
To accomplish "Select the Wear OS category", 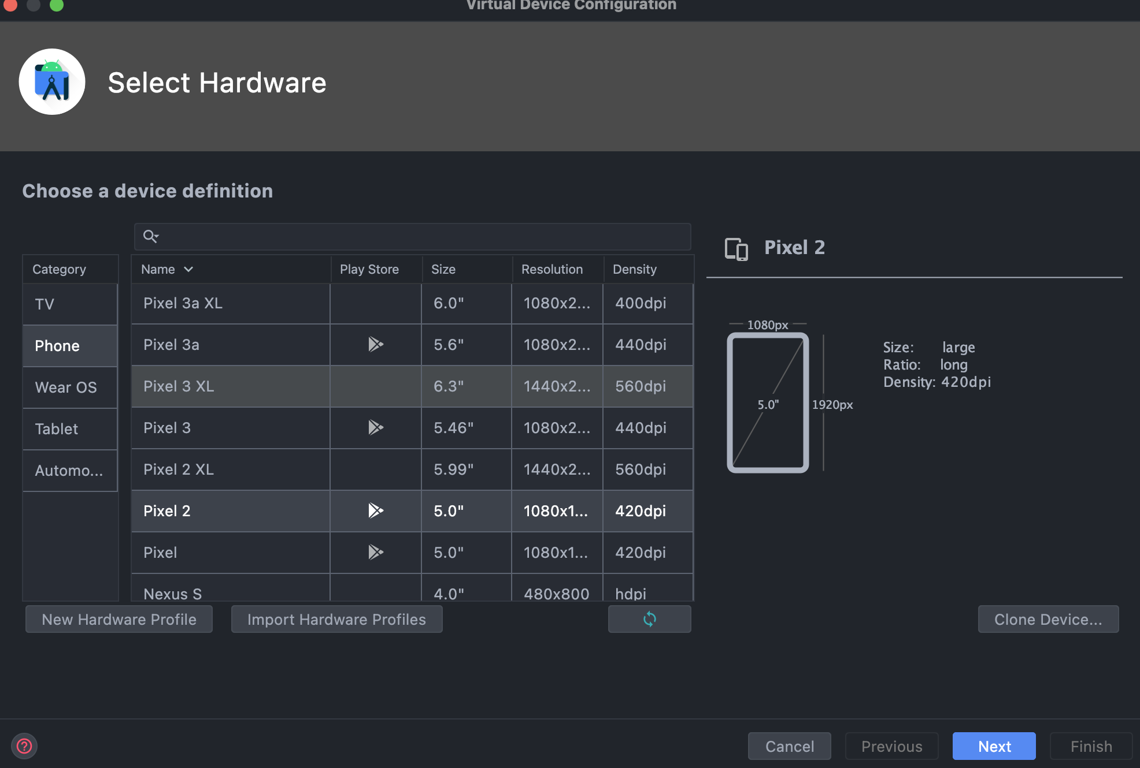I will (66, 387).
